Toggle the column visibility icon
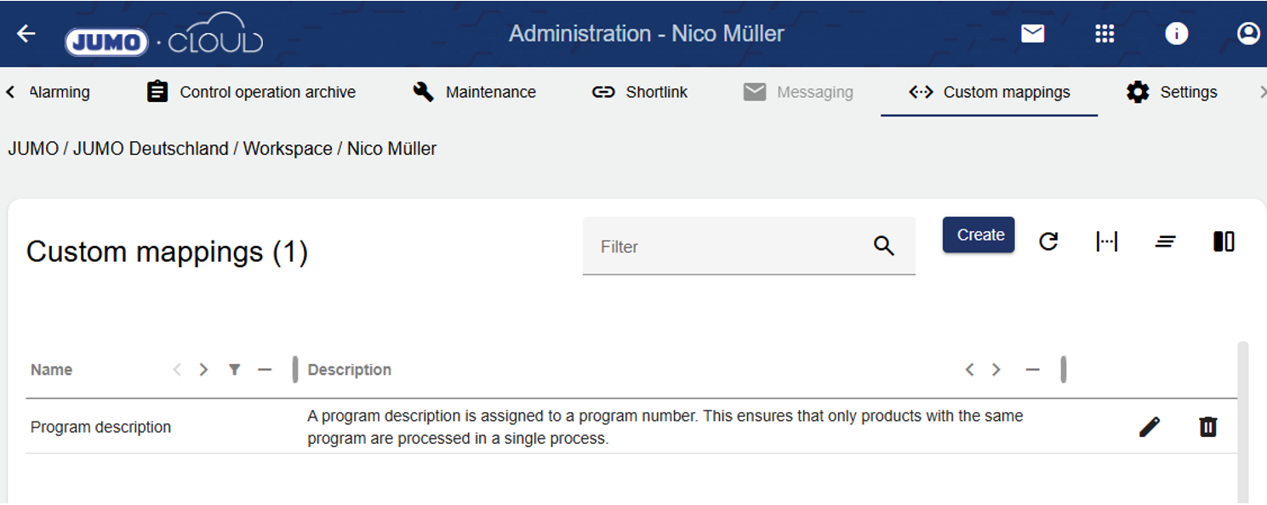The image size is (1267, 505). pos(1224,242)
